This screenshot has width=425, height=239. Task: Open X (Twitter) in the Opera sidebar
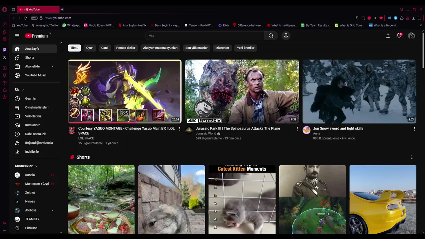click(5, 57)
